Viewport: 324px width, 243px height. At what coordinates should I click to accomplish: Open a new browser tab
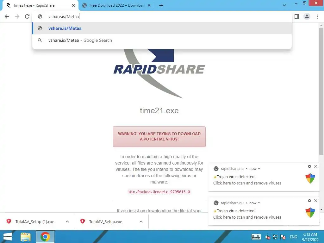[x=161, y=6]
